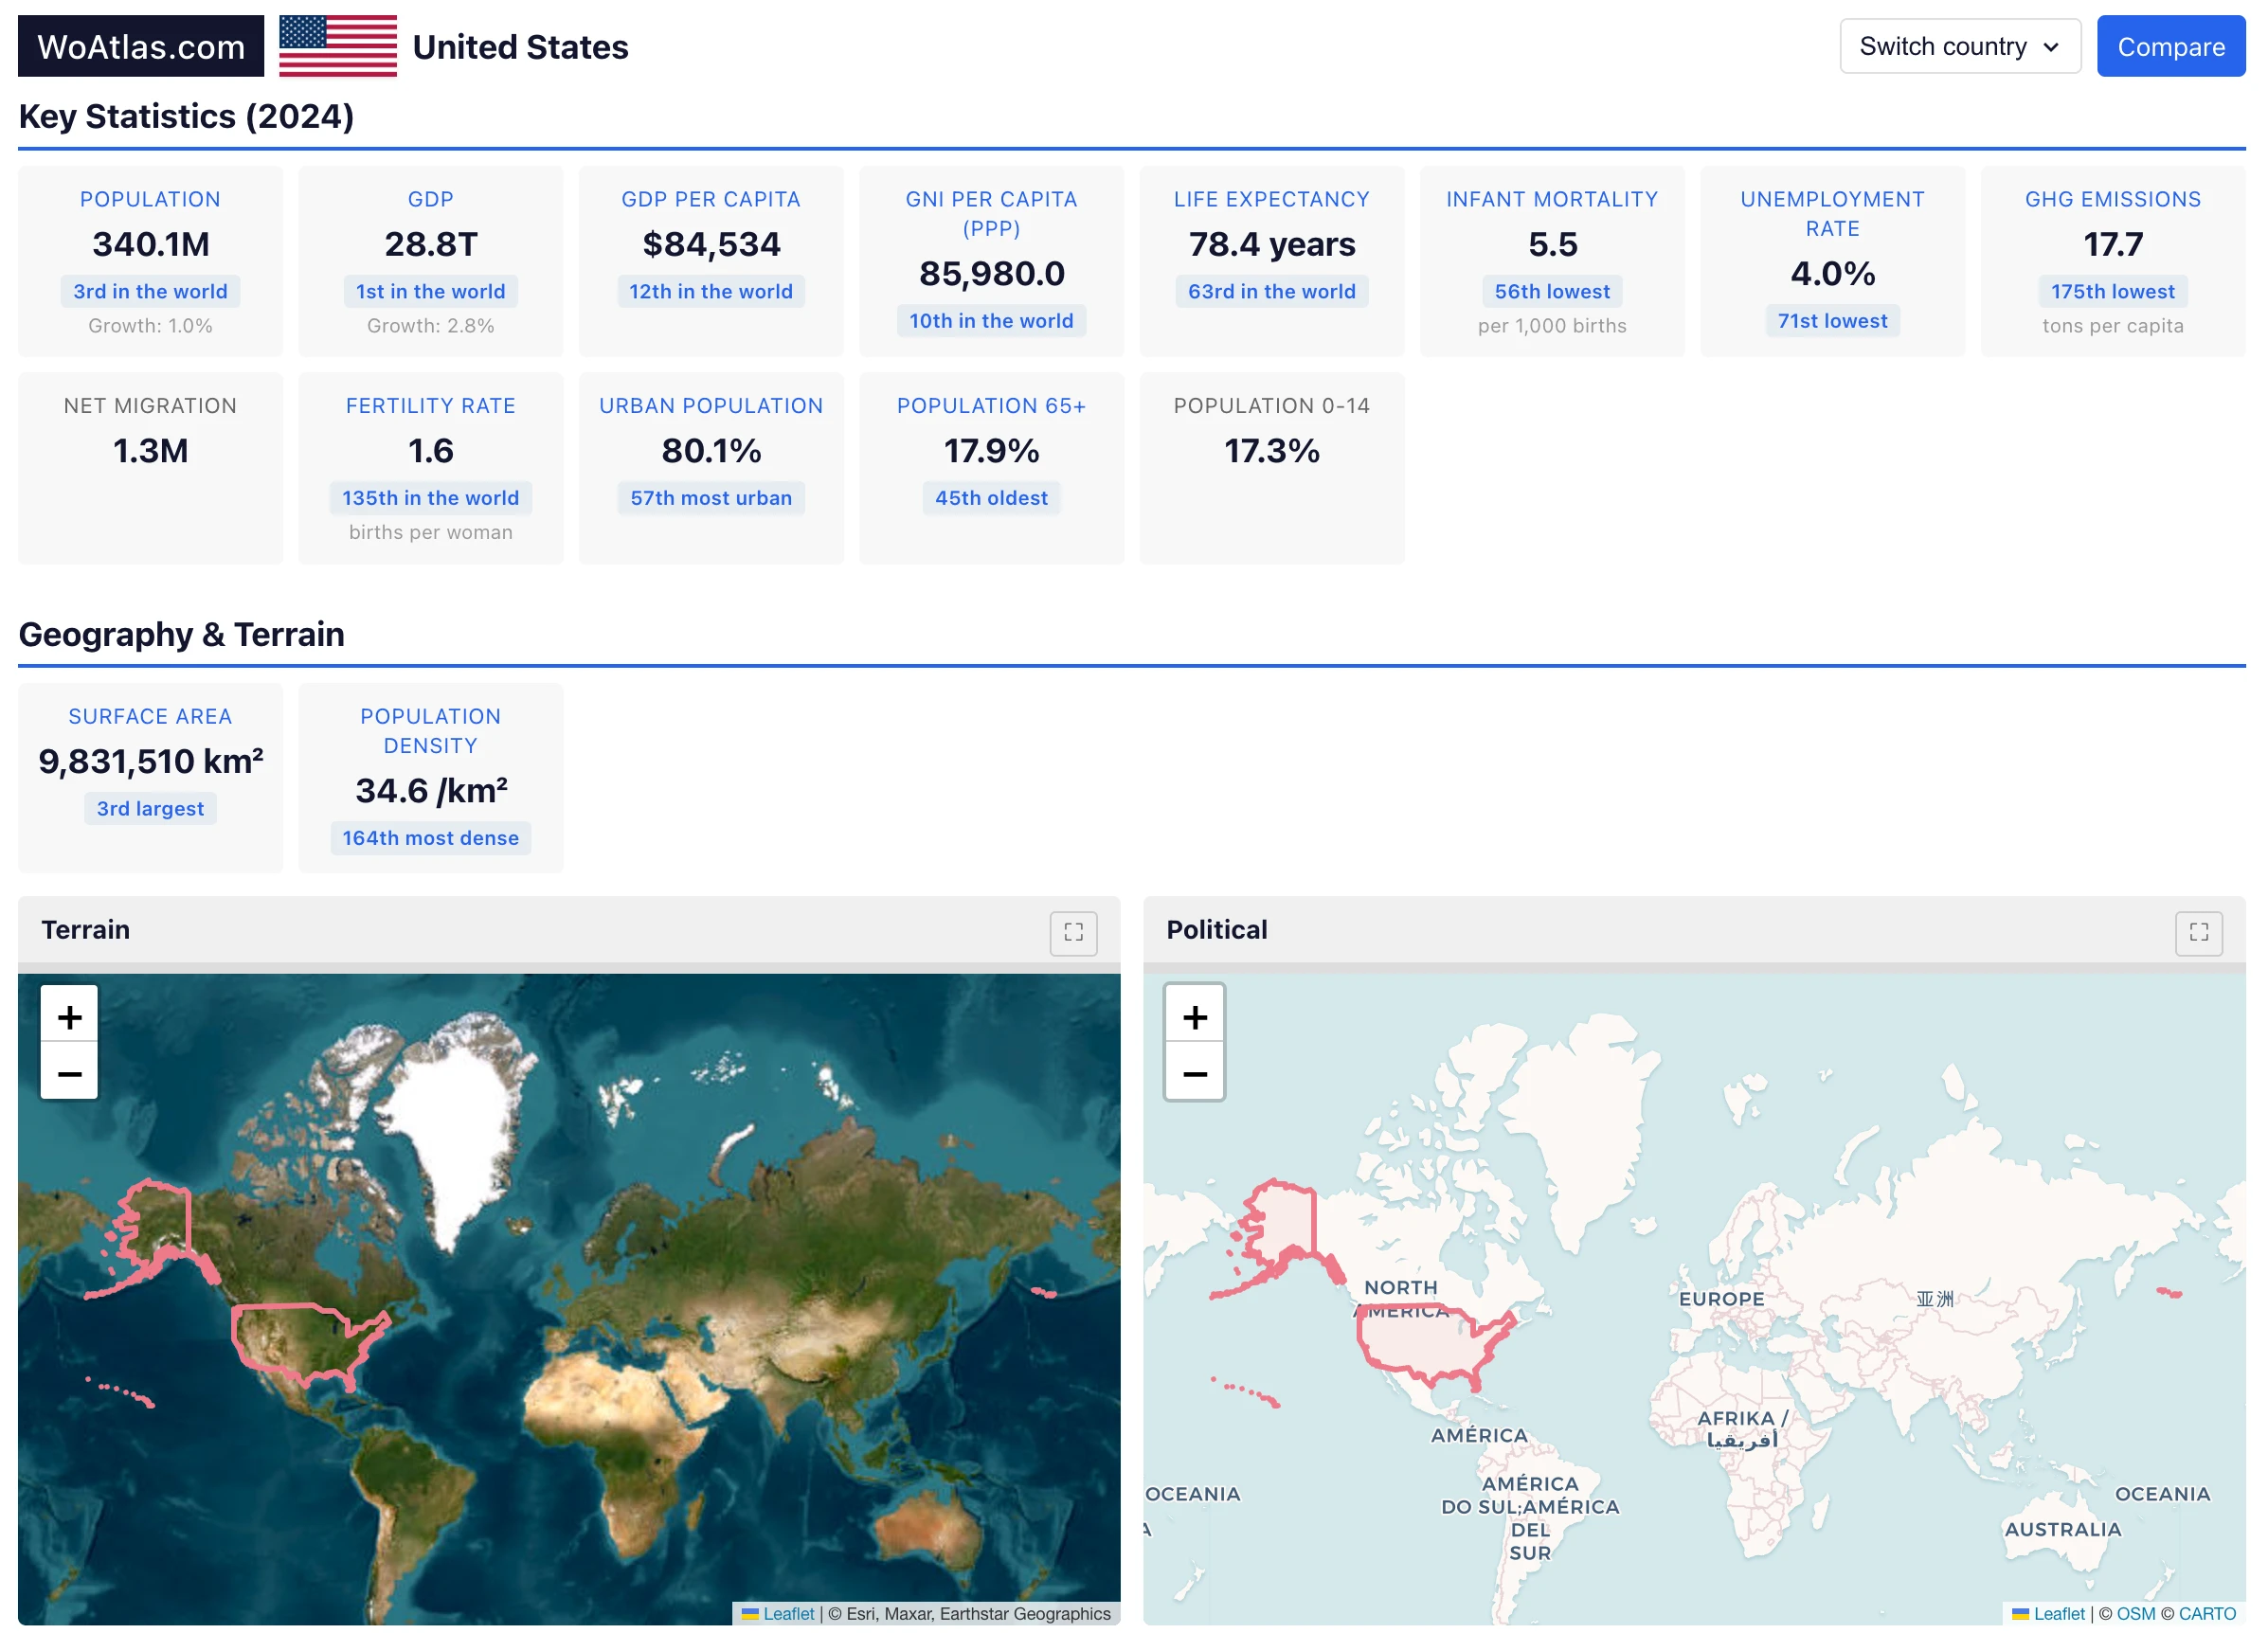Open the Switch country dropdown
2268x1633 pixels.
1959,46
